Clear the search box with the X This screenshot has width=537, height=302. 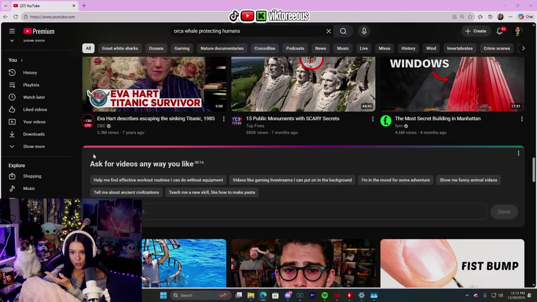click(x=328, y=31)
